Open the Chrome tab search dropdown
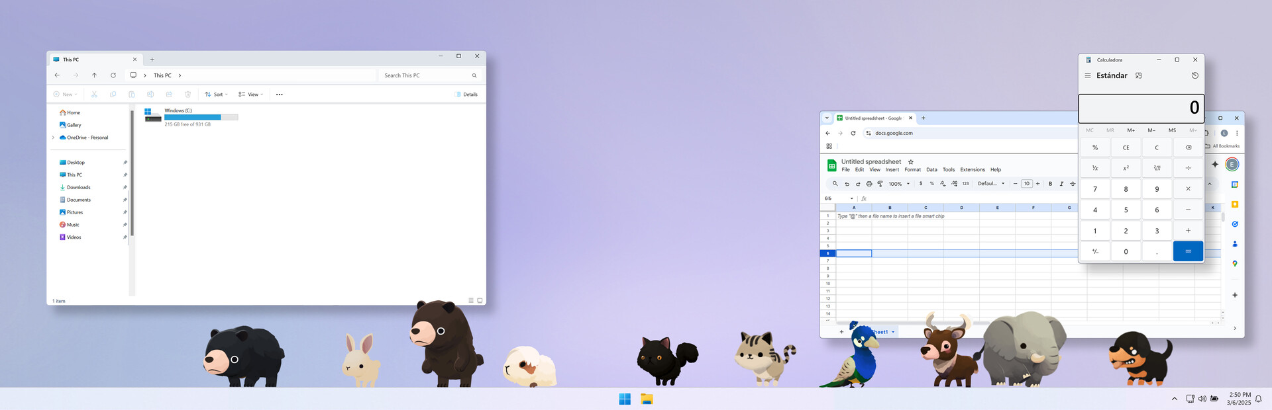 (827, 118)
